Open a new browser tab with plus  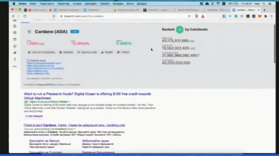[x=264, y=10]
